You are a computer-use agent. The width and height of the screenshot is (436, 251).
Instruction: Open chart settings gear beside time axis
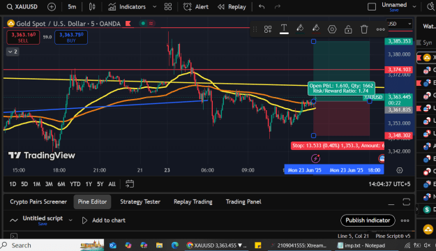coord(400,170)
